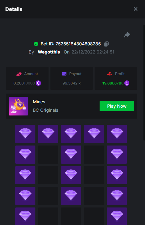Click the Amount money bag icon

point(19,74)
